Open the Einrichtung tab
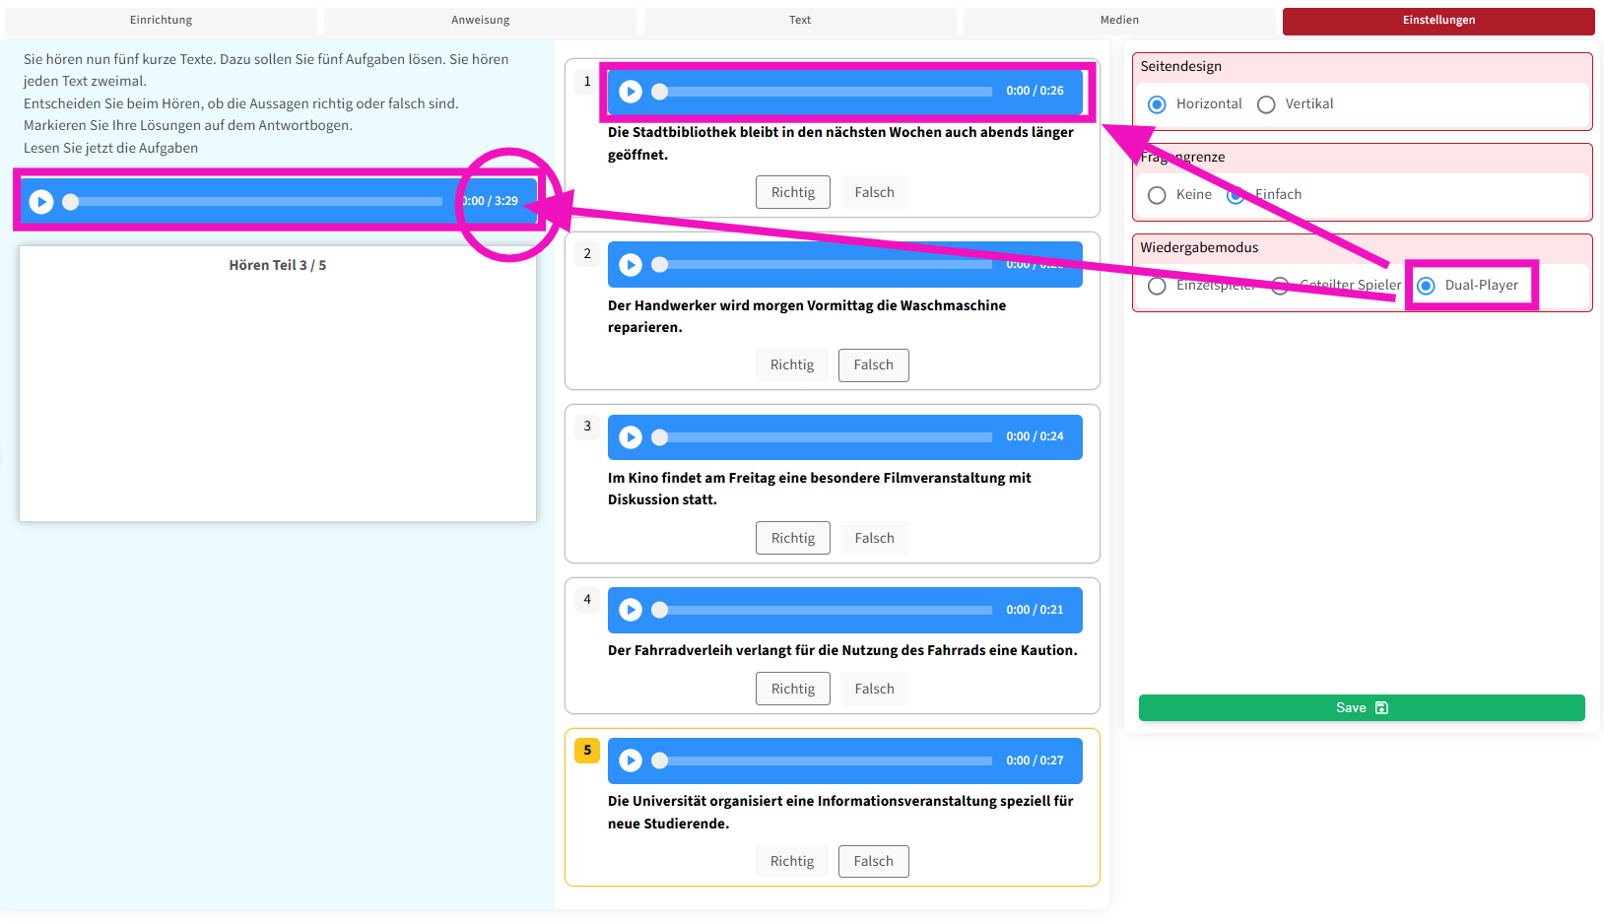 click(x=161, y=21)
